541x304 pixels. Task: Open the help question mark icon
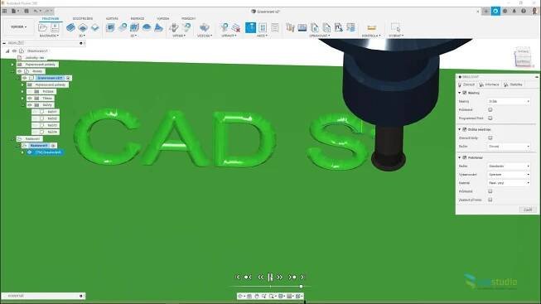pos(524,11)
